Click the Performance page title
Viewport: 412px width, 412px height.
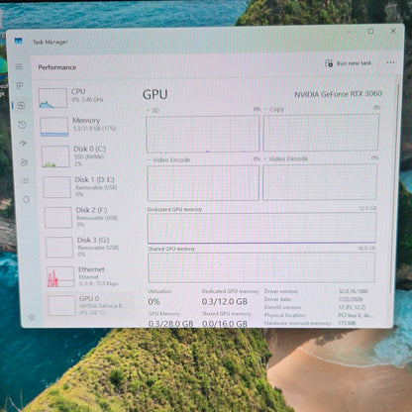(57, 67)
